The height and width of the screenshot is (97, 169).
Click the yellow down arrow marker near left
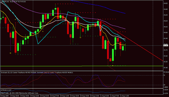(15, 20)
